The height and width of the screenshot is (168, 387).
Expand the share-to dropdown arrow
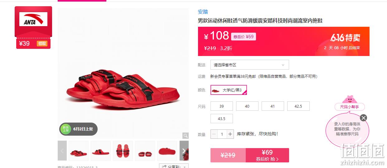pyautogui.click(x=185, y=167)
